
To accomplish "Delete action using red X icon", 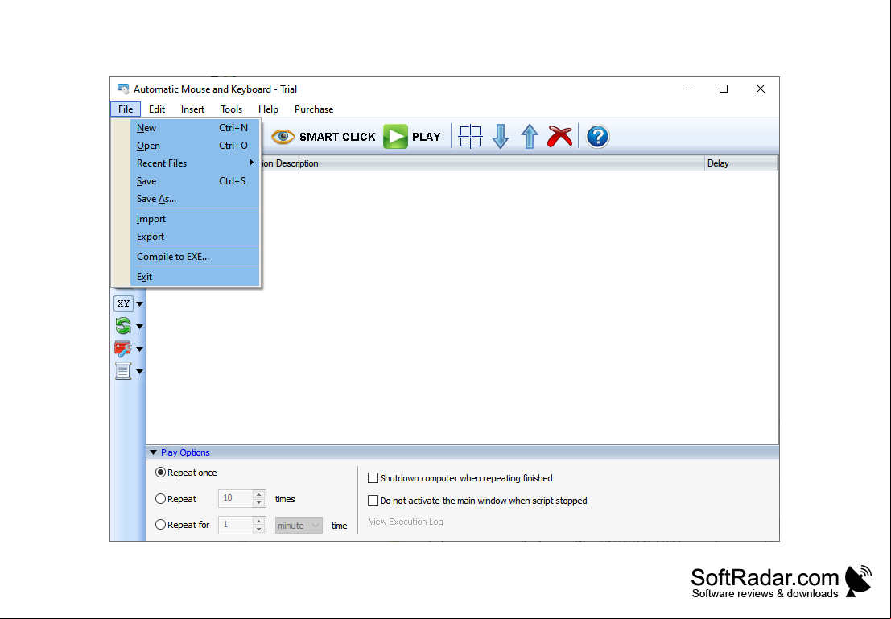I will coord(559,136).
